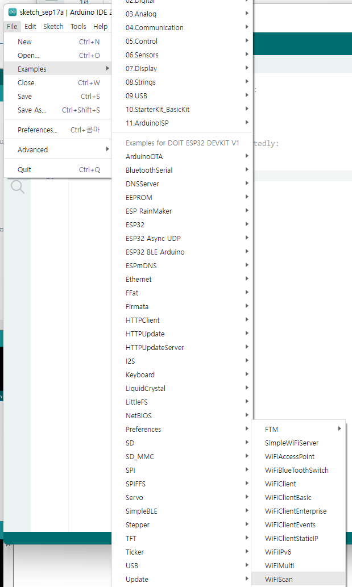
Task: Open ESP32 Async UDP examples
Action: point(183,239)
